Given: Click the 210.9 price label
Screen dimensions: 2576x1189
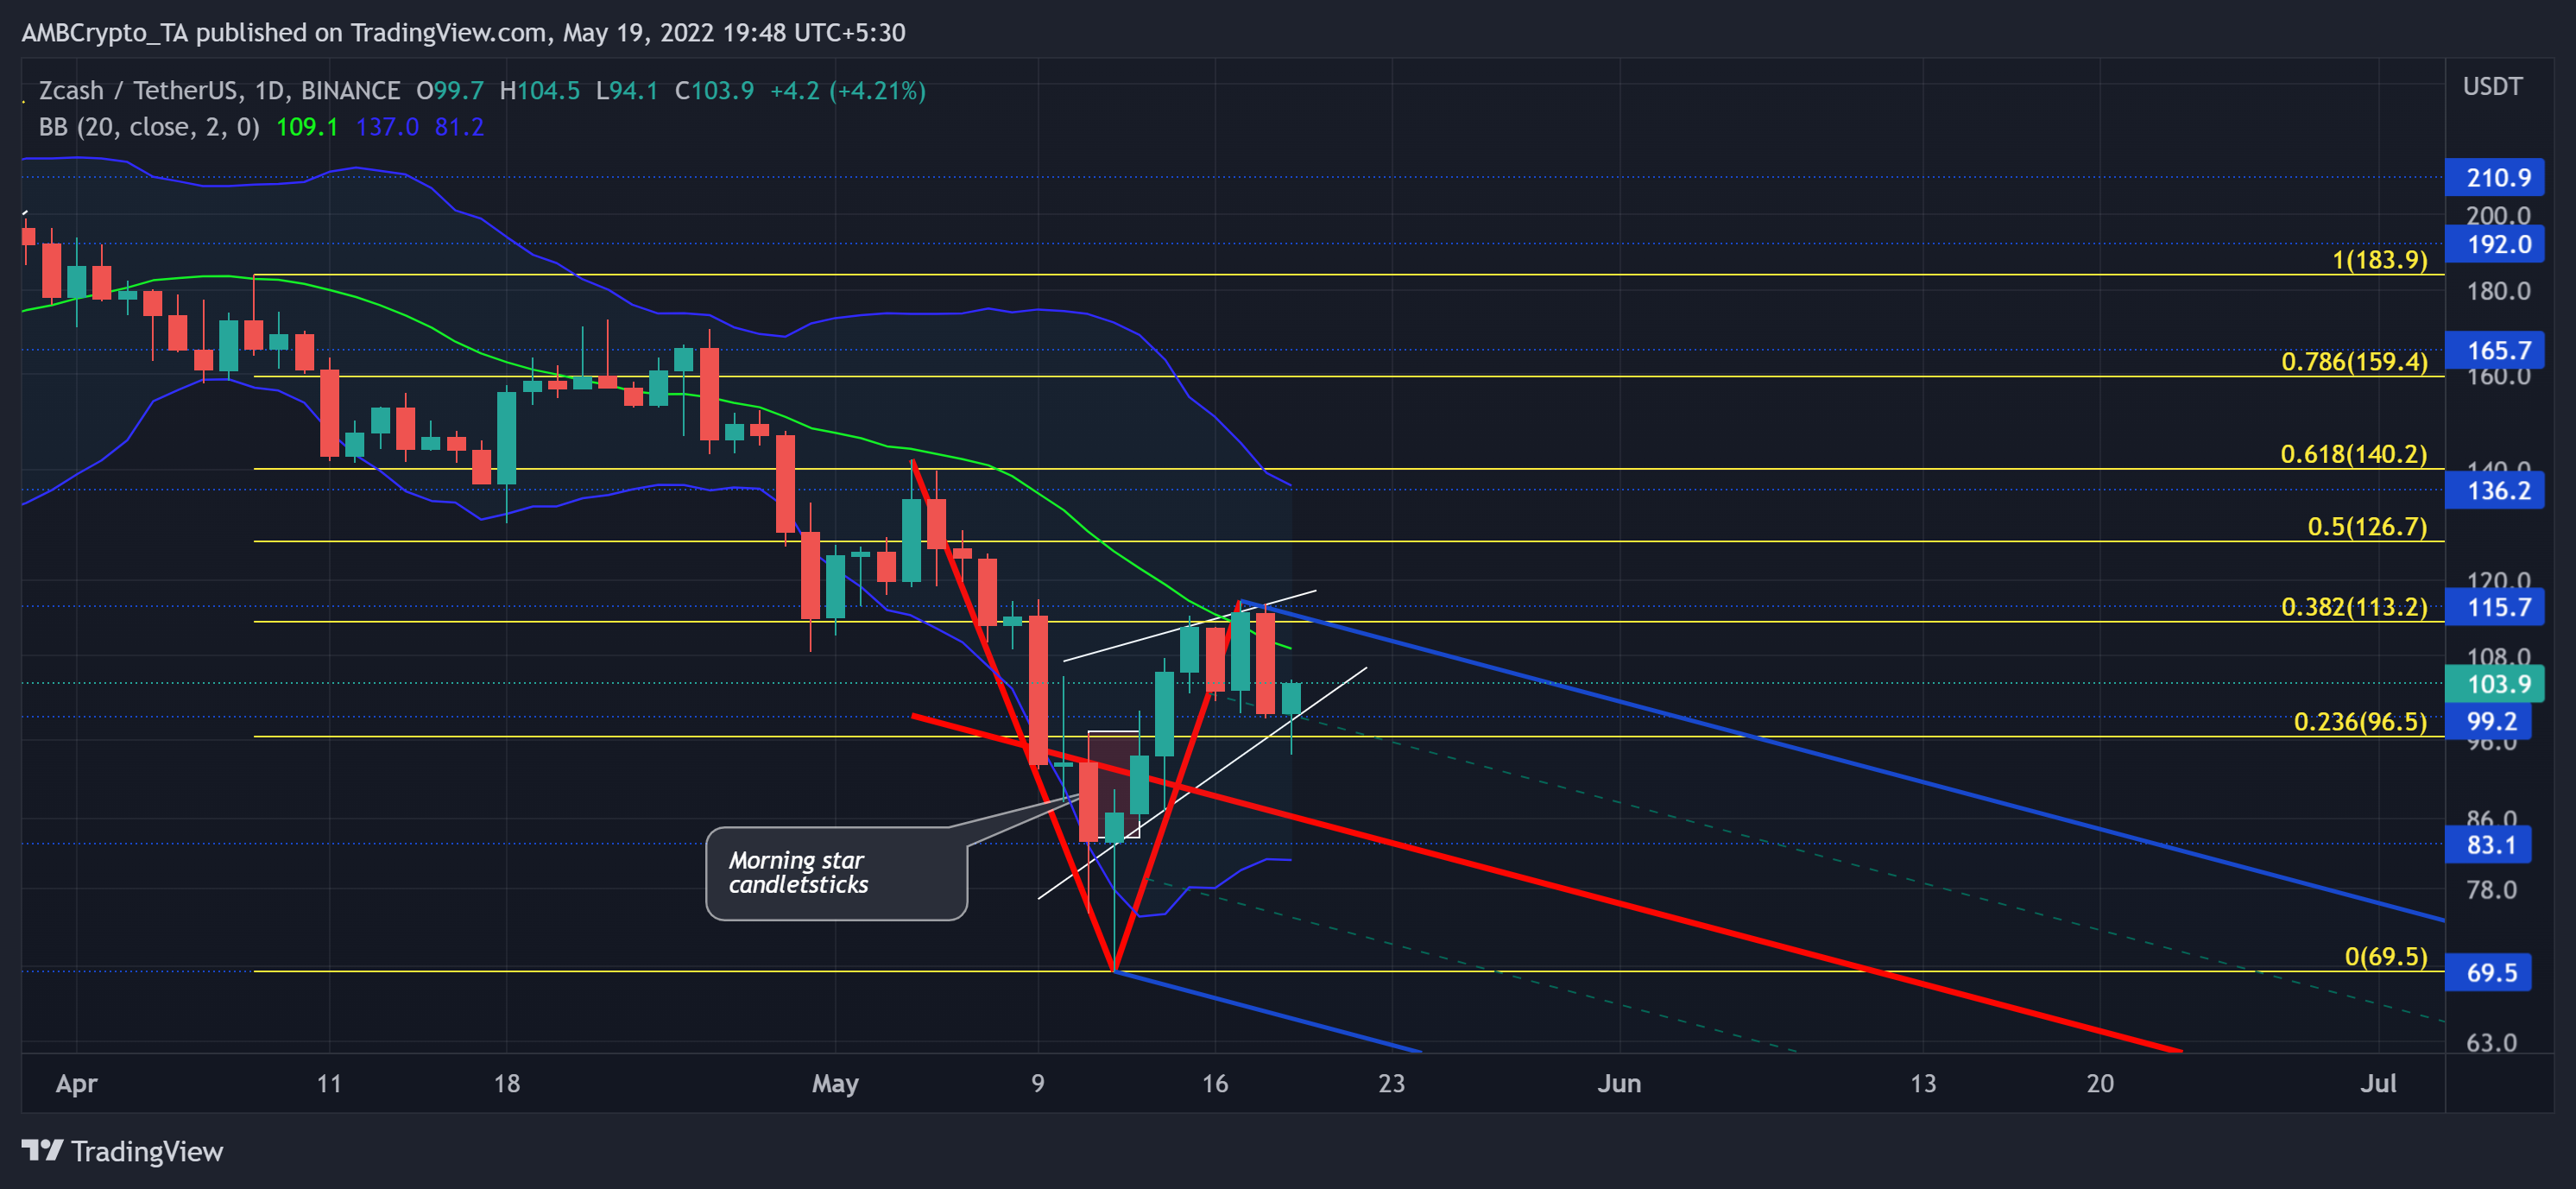Looking at the screenshot, I should [2494, 178].
